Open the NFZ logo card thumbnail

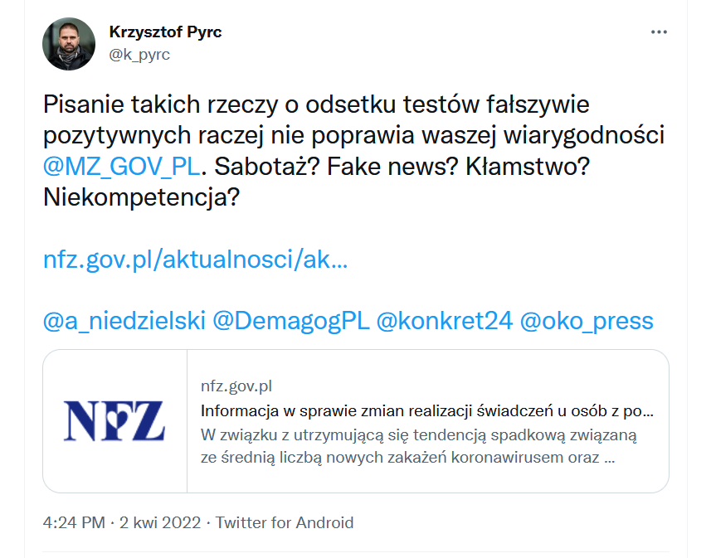click(x=114, y=421)
